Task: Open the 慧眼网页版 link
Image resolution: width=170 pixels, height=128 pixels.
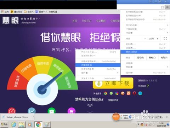Action: tap(113, 100)
